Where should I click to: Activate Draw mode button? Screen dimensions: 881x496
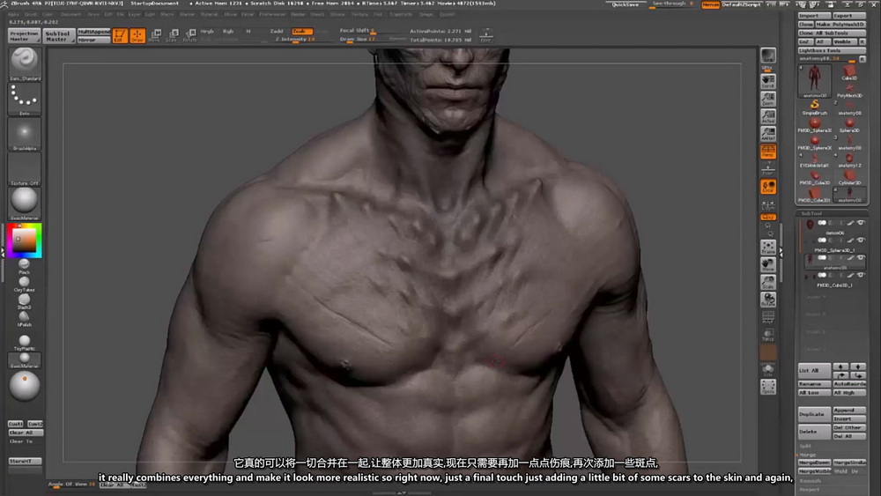137,35
